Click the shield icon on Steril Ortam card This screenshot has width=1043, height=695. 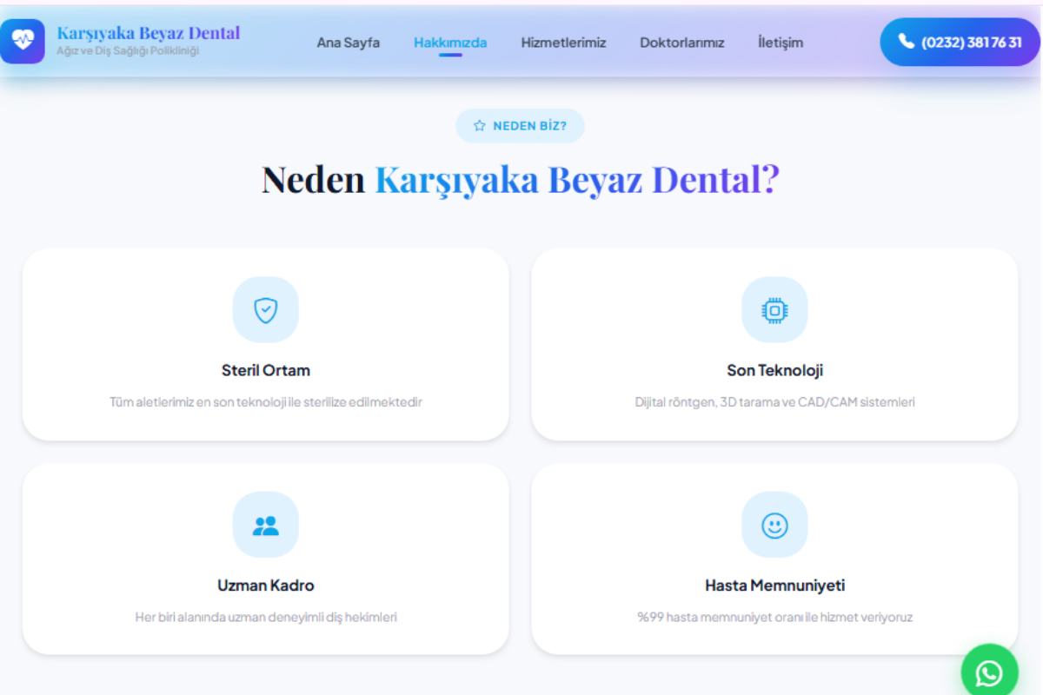[266, 309]
